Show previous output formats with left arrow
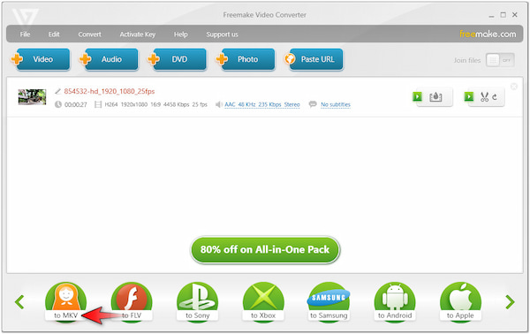The image size is (530, 334). [19, 302]
